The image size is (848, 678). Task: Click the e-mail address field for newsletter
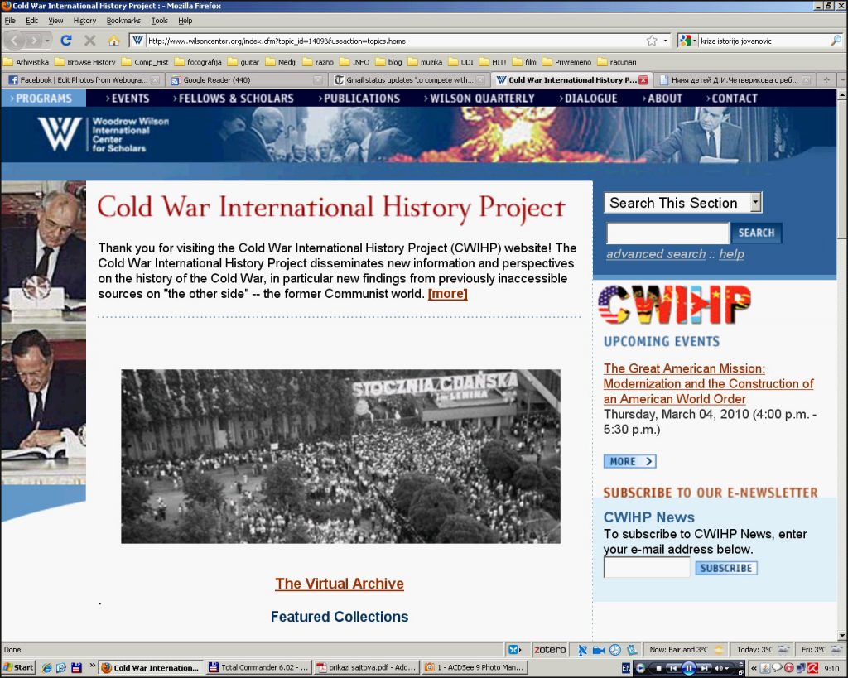click(x=646, y=568)
